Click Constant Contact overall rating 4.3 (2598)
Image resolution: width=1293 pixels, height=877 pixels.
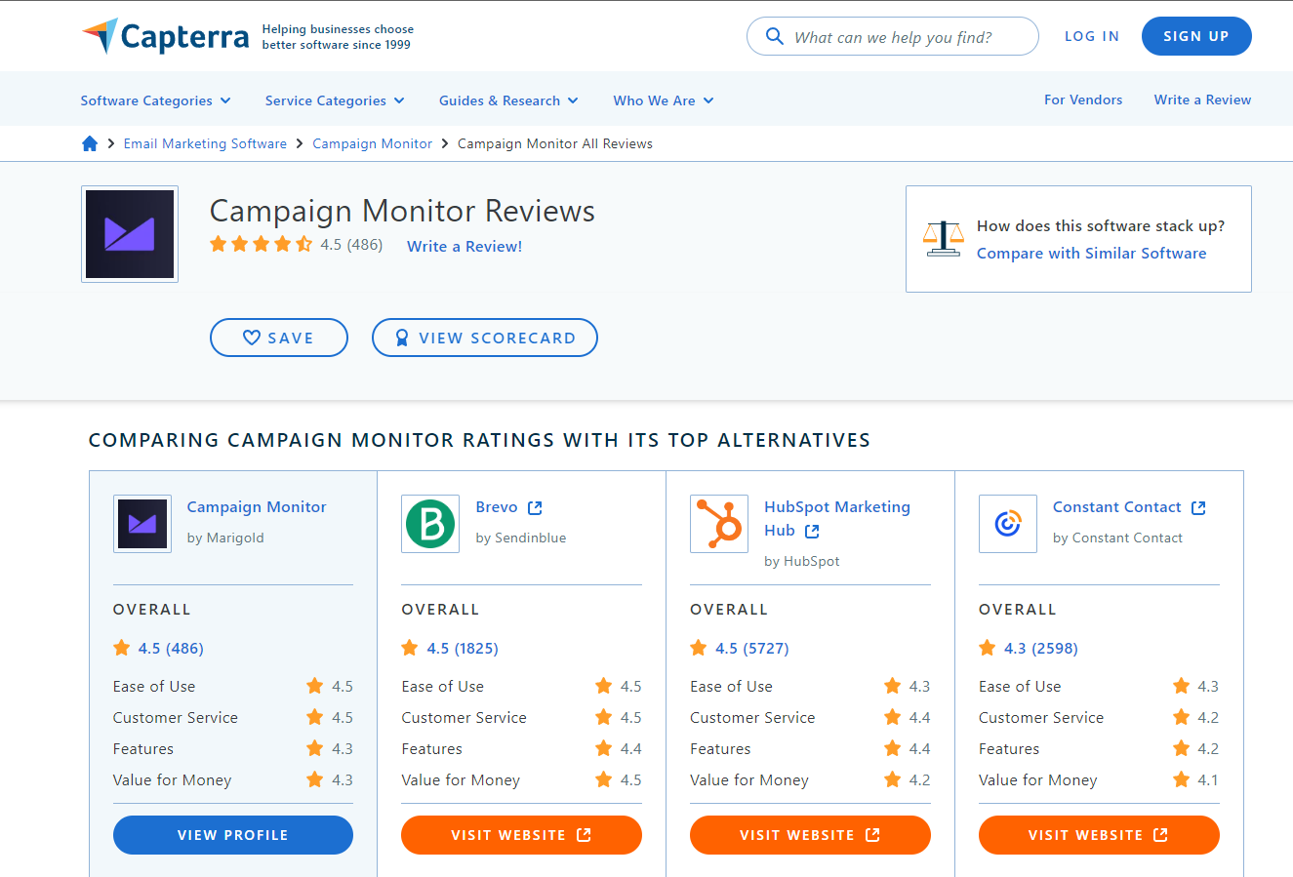(1041, 648)
